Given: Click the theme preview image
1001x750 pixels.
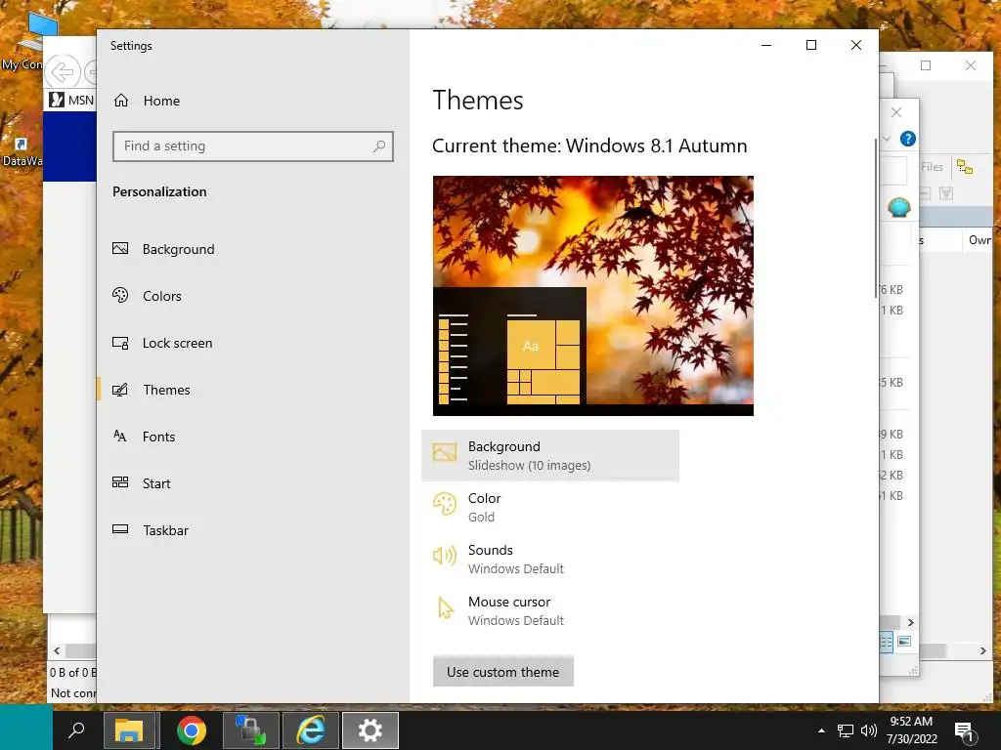Looking at the screenshot, I should pos(593,296).
